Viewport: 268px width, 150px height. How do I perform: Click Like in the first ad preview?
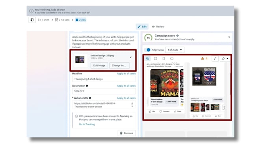[152, 112]
